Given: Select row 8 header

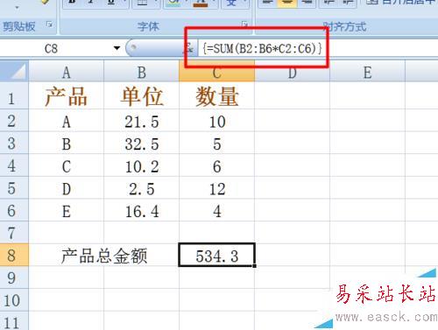Looking at the screenshot, I should point(14,255).
